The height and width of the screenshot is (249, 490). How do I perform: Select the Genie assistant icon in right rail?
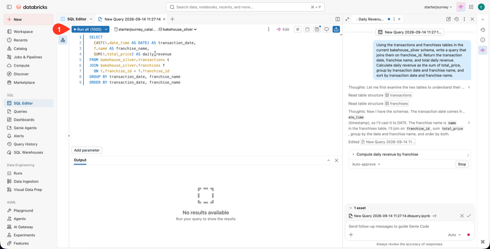[x=482, y=50]
